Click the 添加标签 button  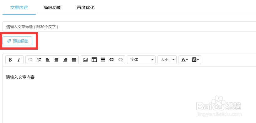coord(18,41)
